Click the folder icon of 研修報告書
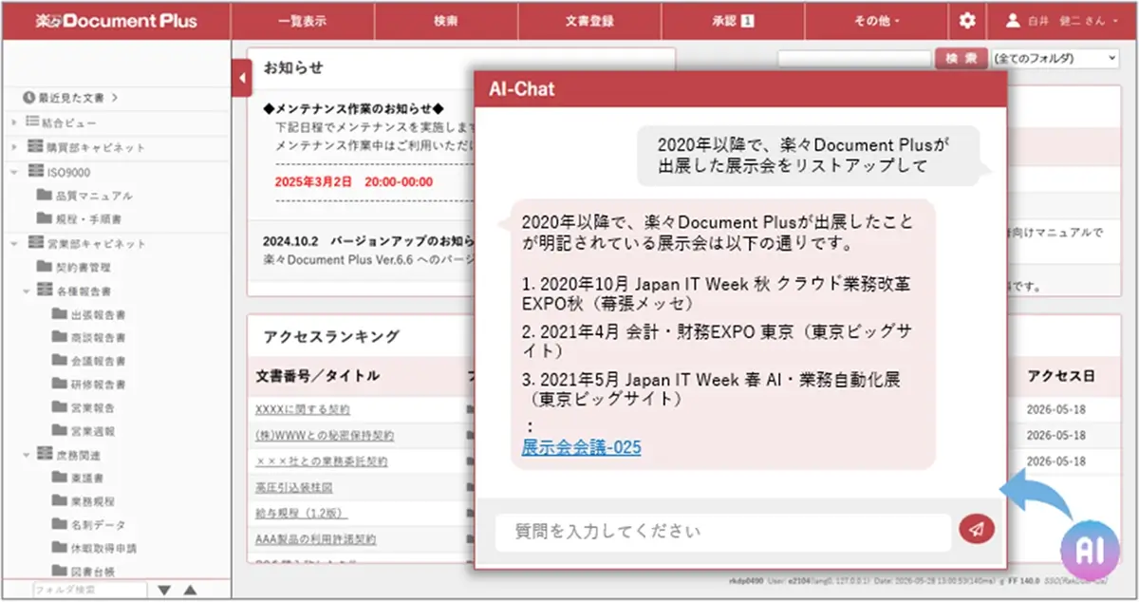Screen dimensions: 1139x602 click(x=60, y=385)
